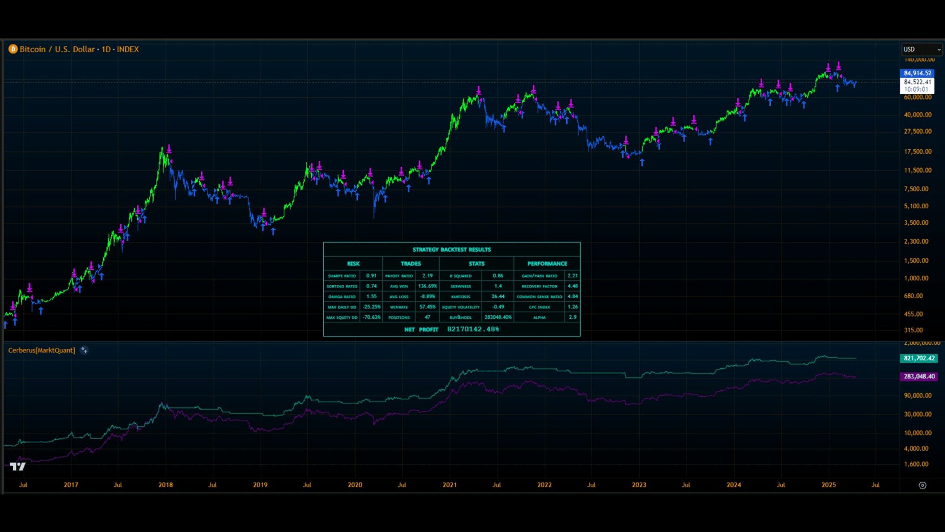Click the STATS column header
The height and width of the screenshot is (532, 945).
tap(477, 263)
